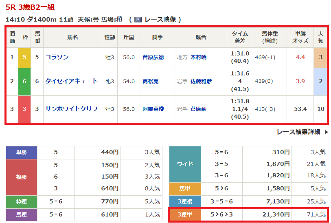
Task: Open trainer 菅原勲's profile
Action: pyautogui.click(x=198, y=109)
